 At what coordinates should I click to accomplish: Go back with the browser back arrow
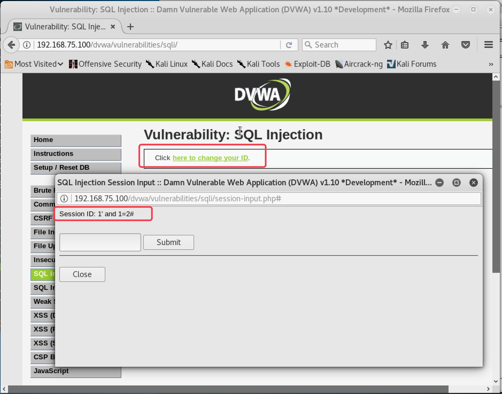(x=11, y=45)
